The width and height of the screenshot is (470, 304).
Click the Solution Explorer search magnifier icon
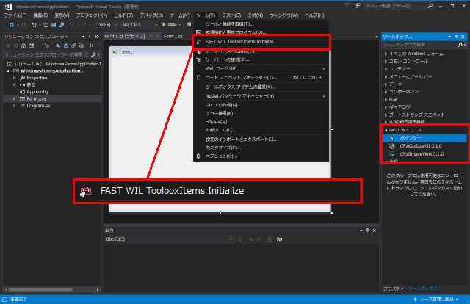click(x=93, y=54)
